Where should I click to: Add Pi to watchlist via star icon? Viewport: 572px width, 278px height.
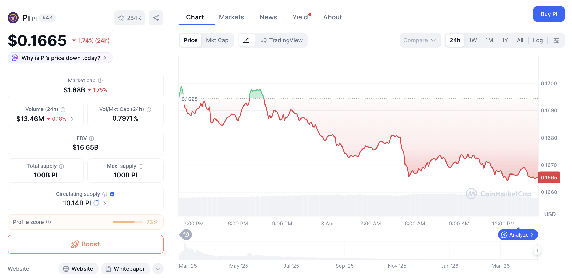[x=122, y=18]
